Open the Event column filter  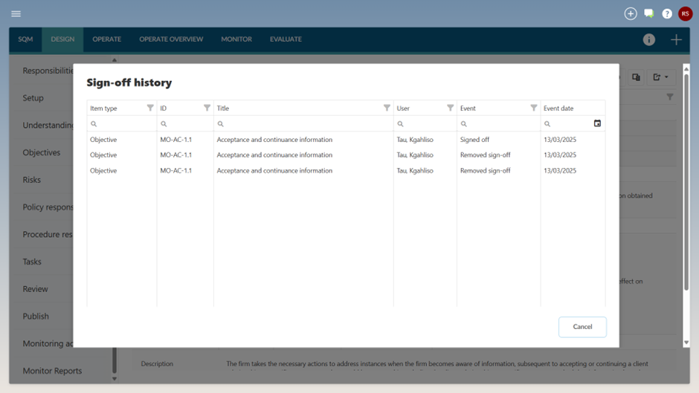(533, 108)
